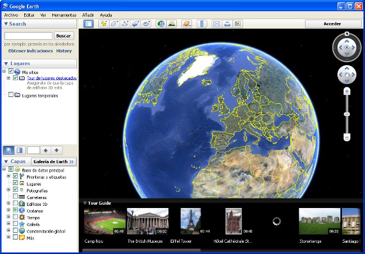
Task: Enable the Edificios 3D layer
Action: (15, 203)
